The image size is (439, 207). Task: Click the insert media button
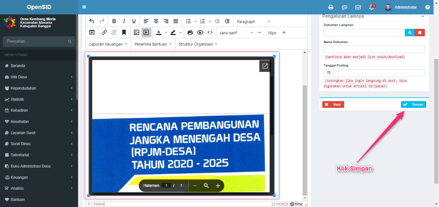146,32
